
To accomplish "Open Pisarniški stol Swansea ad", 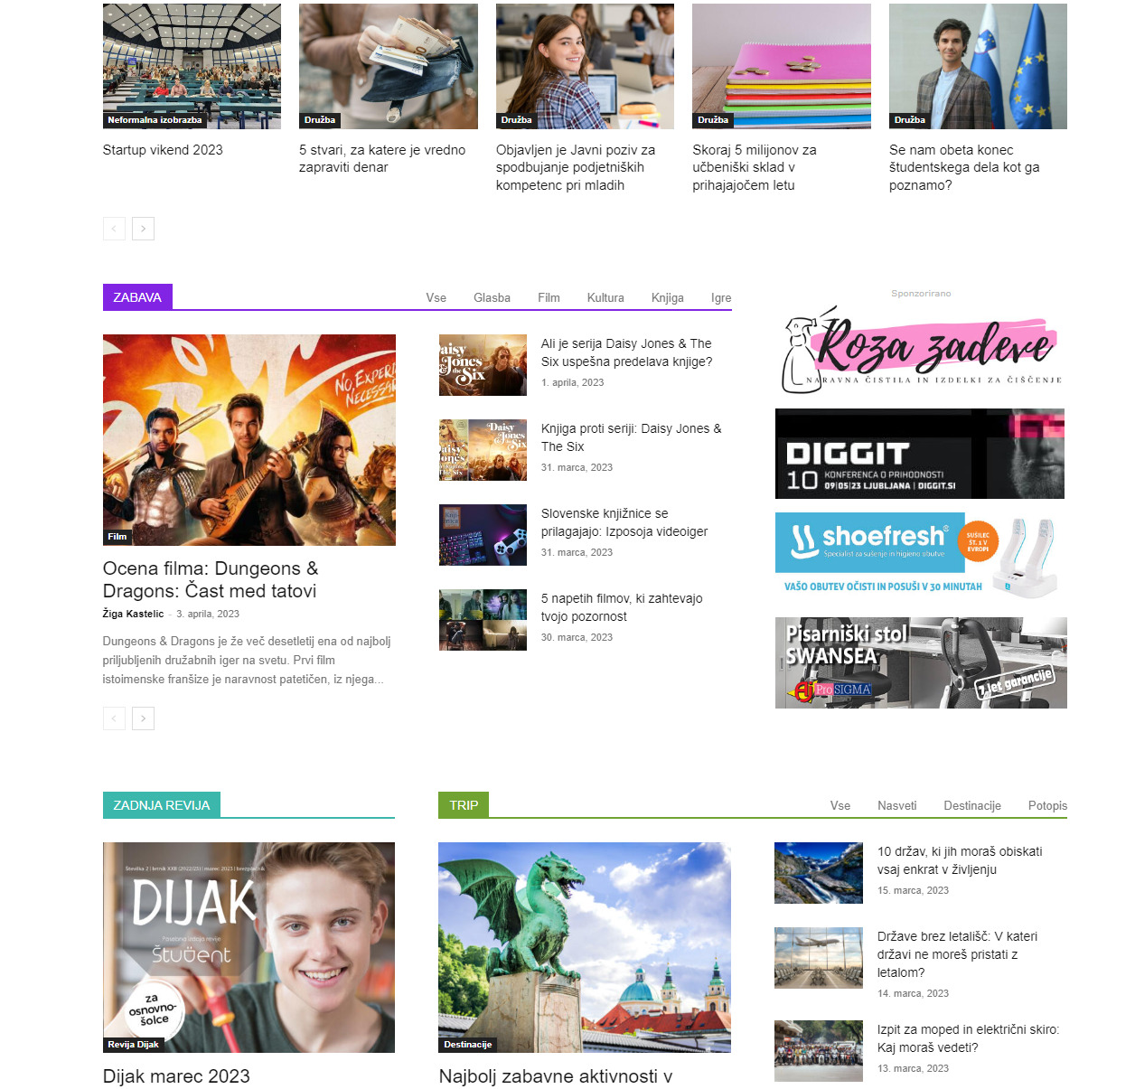I will [921, 662].
